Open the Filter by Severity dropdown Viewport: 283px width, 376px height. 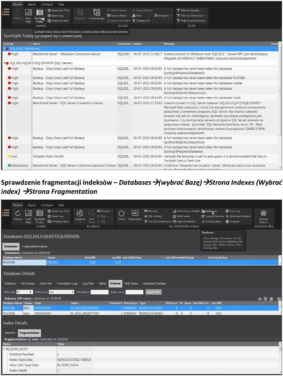click(x=190, y=10)
